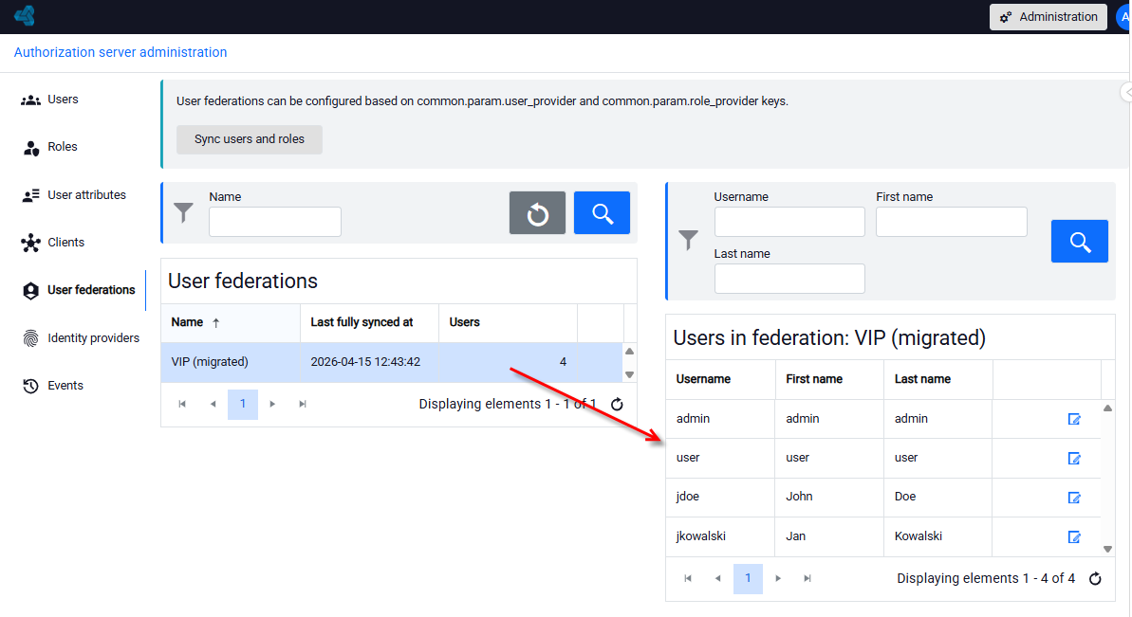Select page 1 in federations pager
This screenshot has height=617, width=1132.
point(243,405)
